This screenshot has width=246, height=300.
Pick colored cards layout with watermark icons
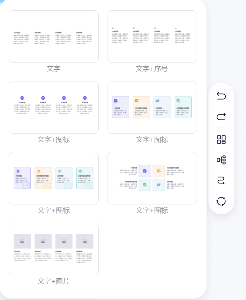click(54, 178)
